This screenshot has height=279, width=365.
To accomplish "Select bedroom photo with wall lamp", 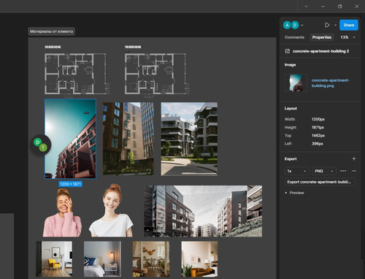I will click(x=102, y=259).
